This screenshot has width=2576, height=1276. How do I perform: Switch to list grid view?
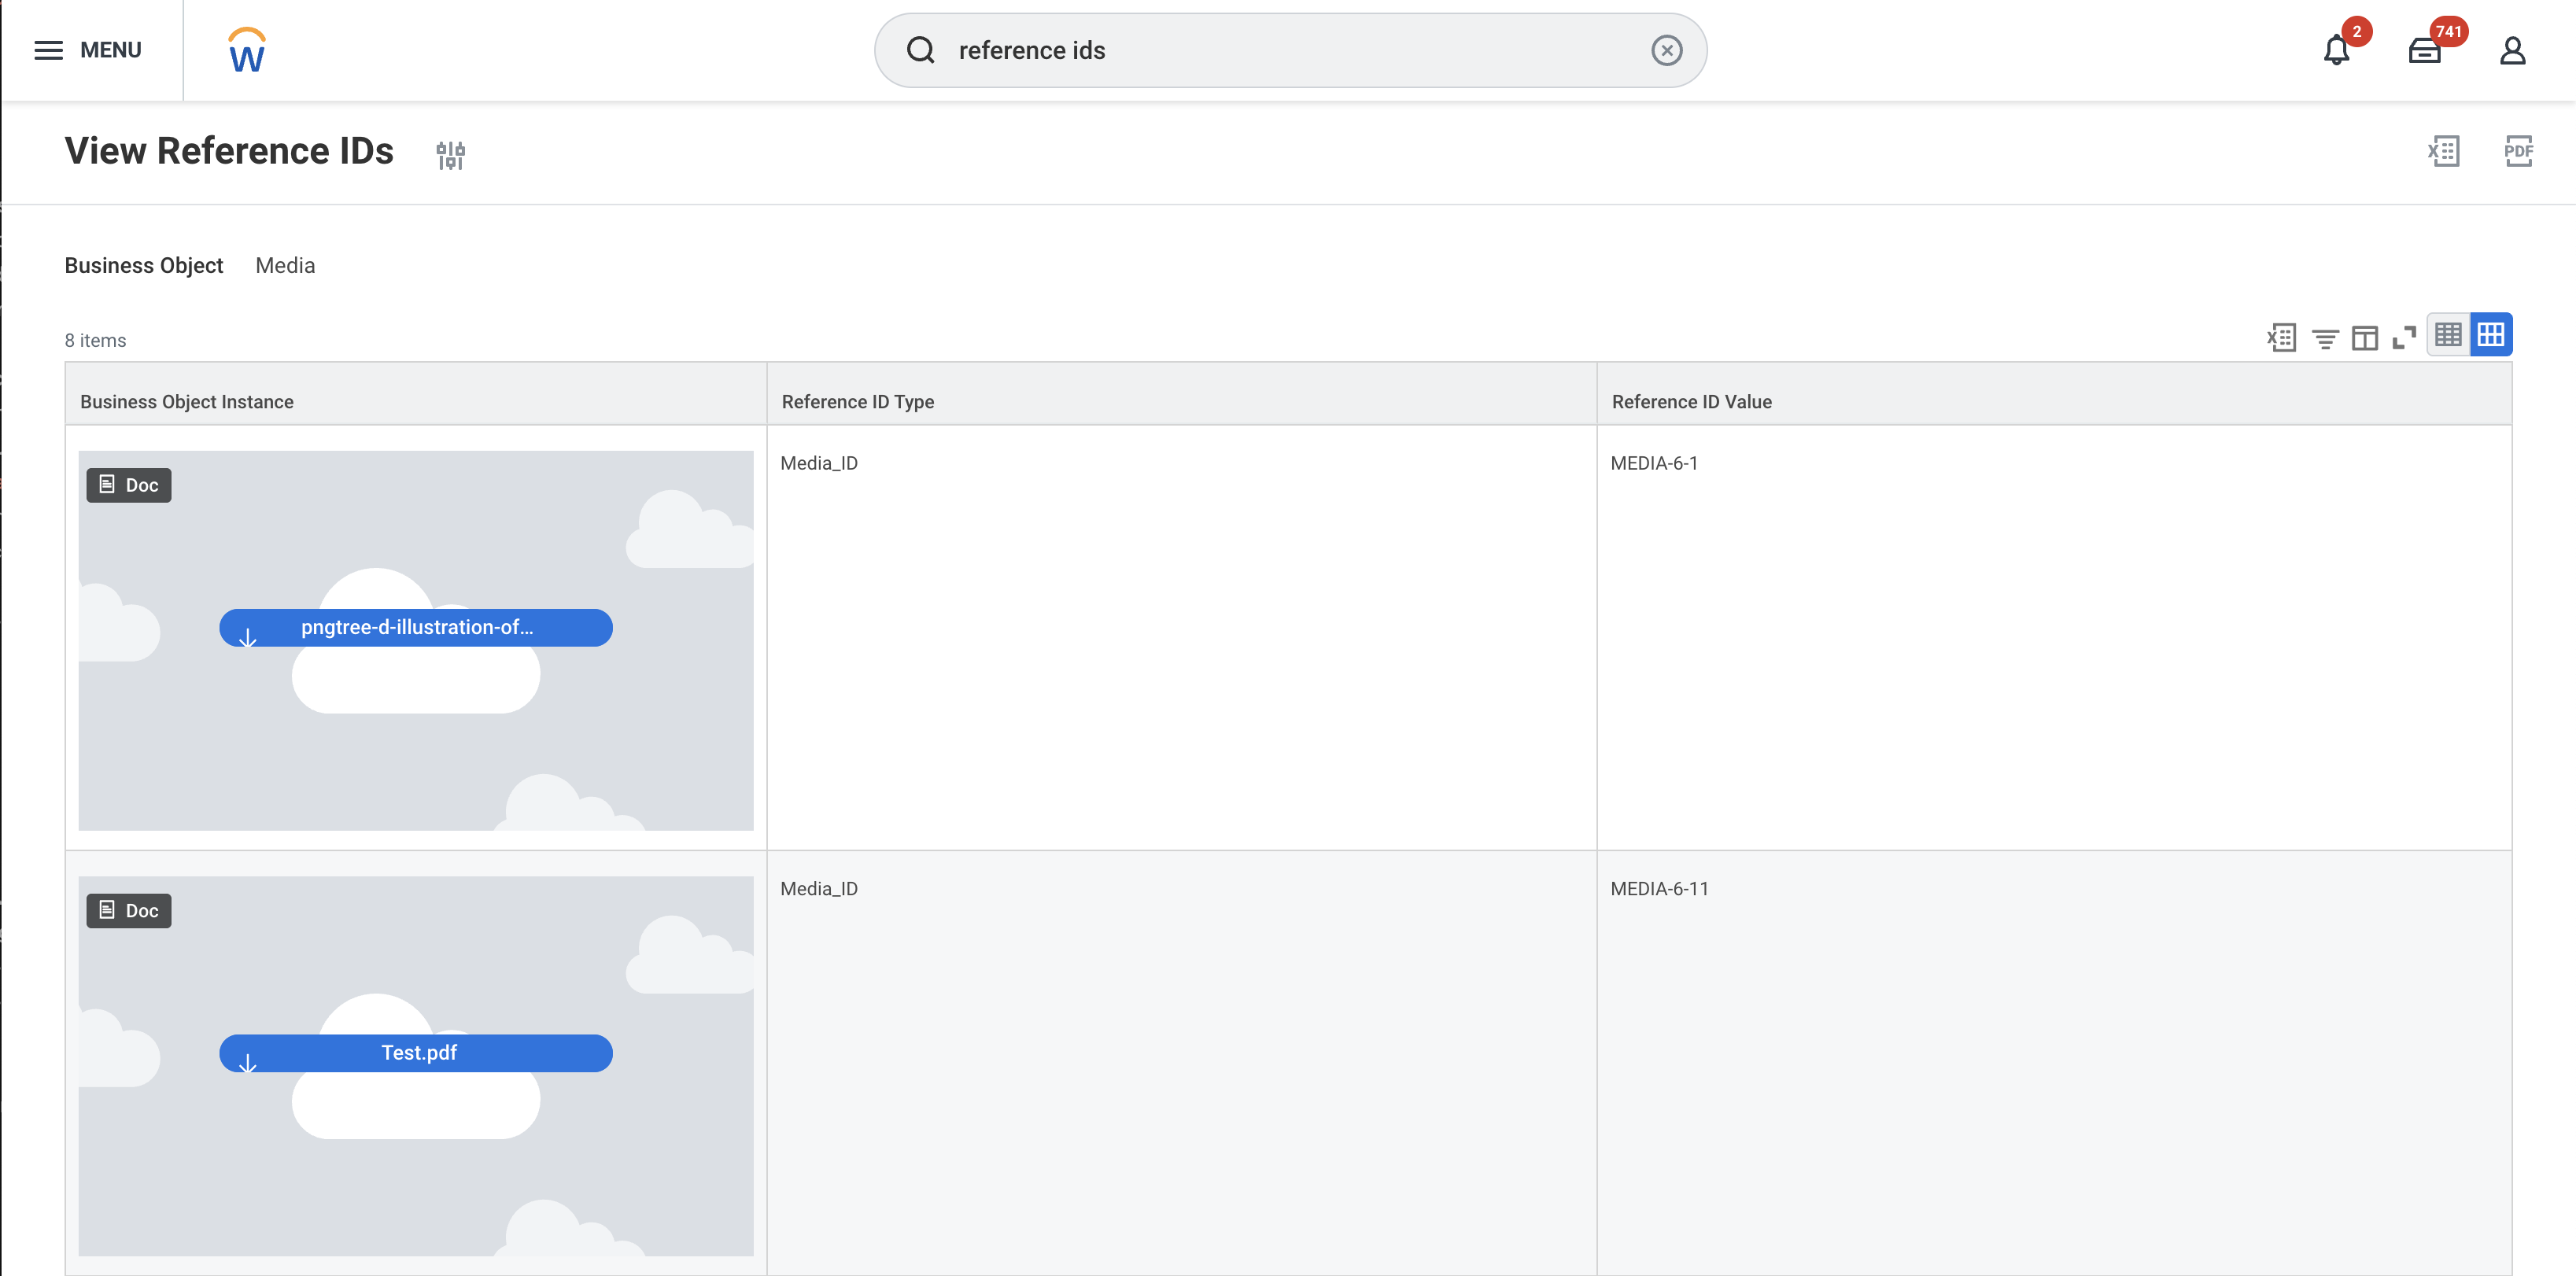[x=2448, y=335]
